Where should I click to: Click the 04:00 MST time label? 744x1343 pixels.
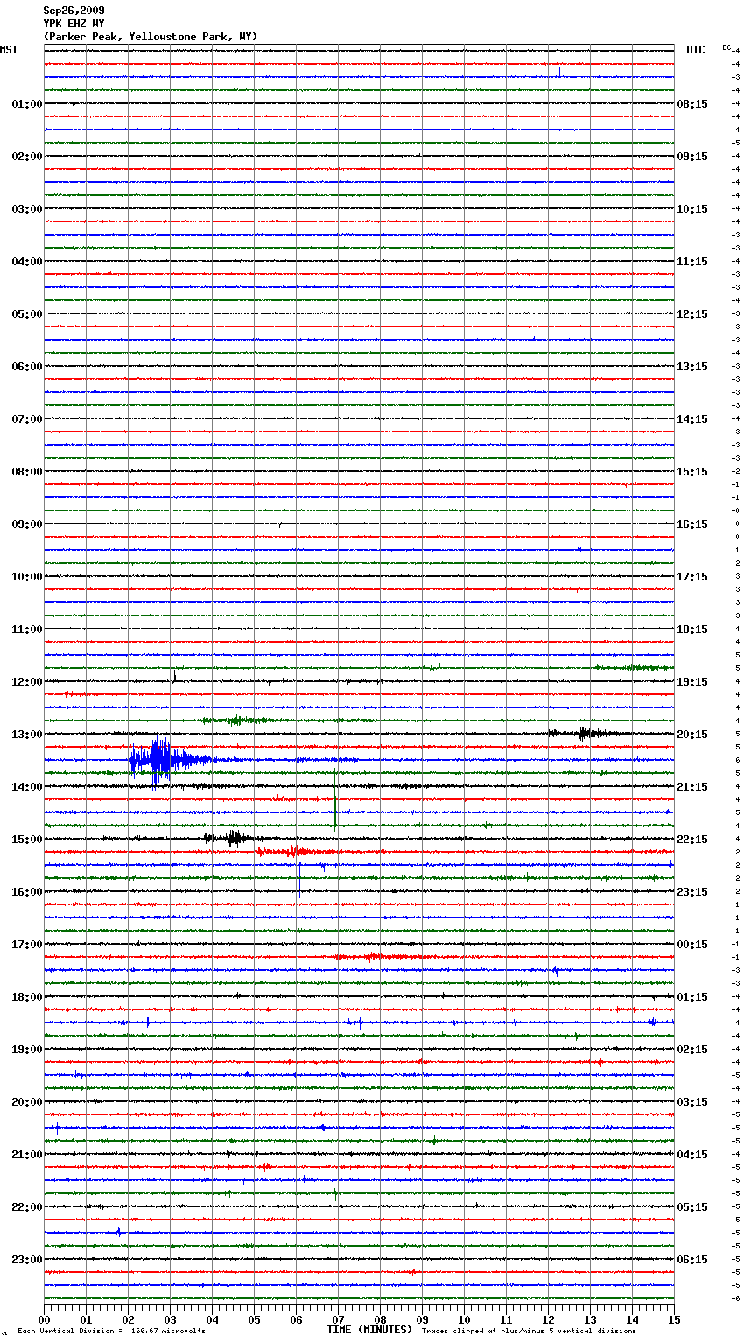pos(27,262)
